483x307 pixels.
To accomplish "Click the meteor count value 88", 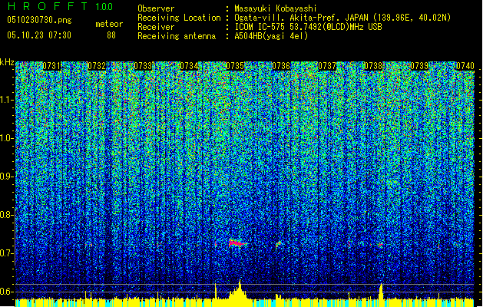I will [111, 35].
